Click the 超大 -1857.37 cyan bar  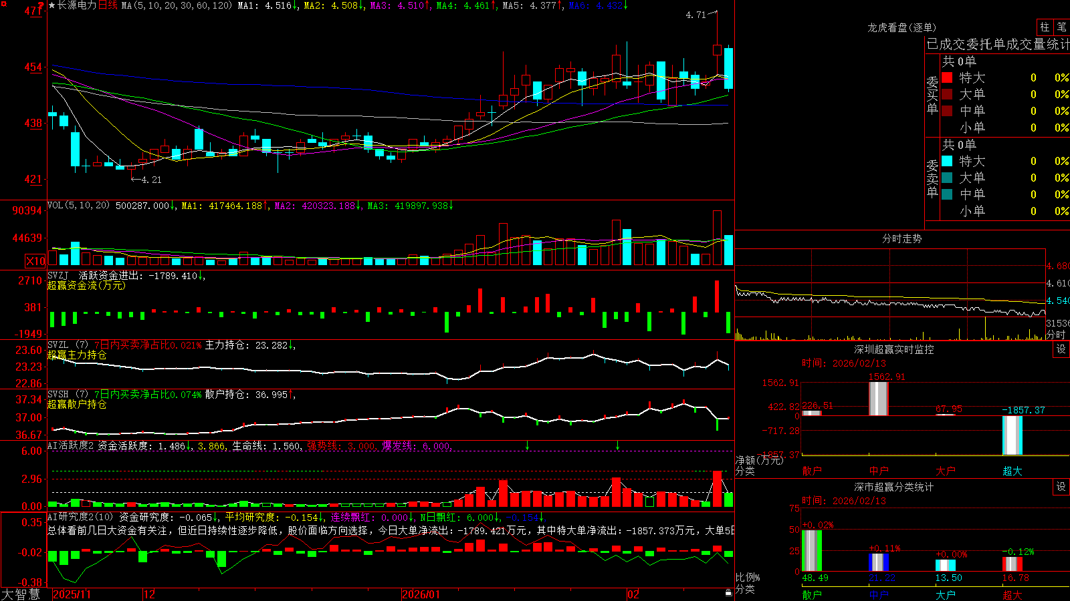[1012, 435]
